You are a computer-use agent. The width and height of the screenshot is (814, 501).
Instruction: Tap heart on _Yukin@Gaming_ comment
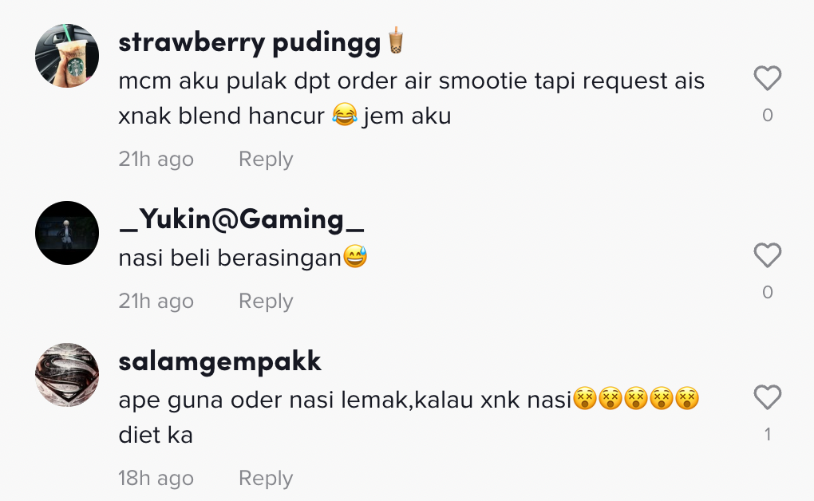click(x=767, y=255)
